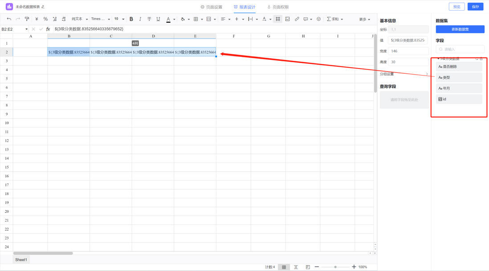Click the merge cells icon
Viewport: 489px width, 271px height.
coord(208,19)
